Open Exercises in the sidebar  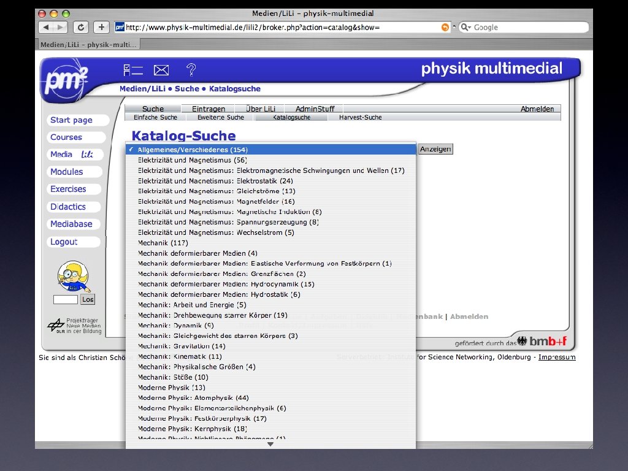[x=74, y=189]
